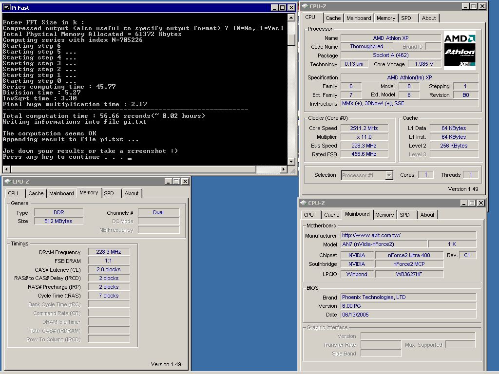
Task: Open the About tab in top-right CPU-Z window
Action: (429, 18)
